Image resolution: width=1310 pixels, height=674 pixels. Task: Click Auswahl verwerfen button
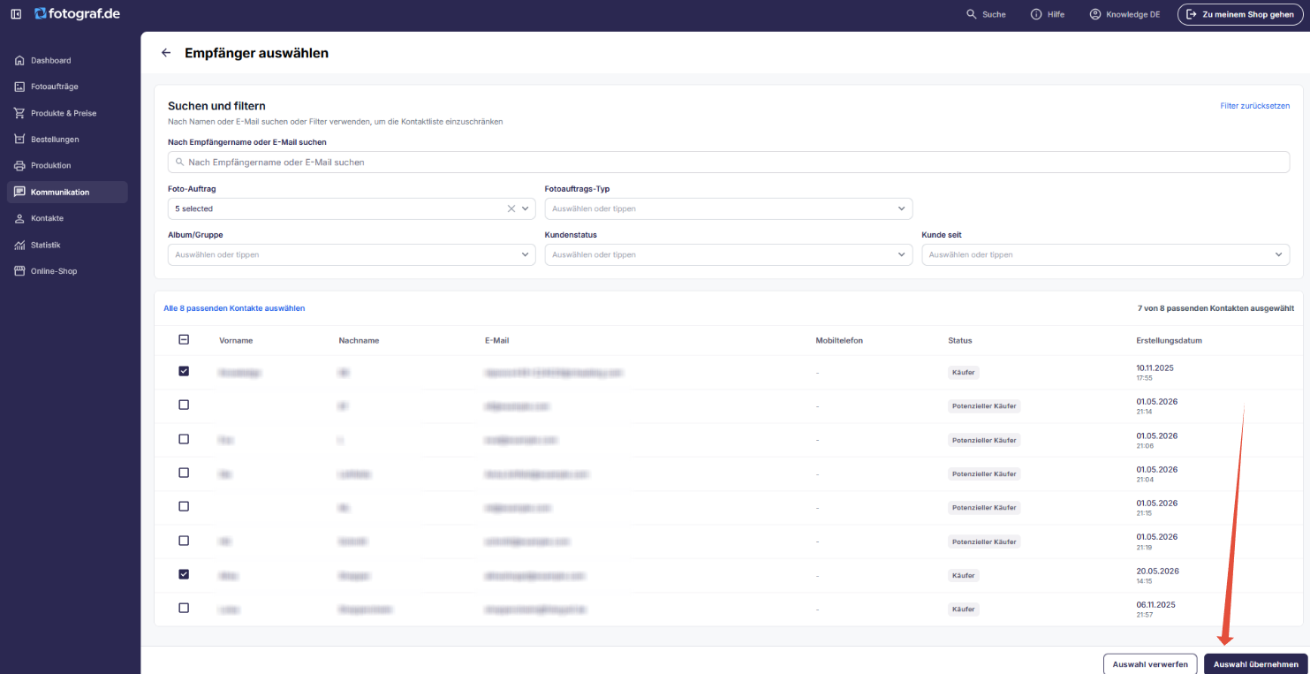click(1150, 664)
